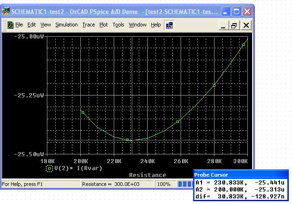
Task: Open the File menu
Action: pyautogui.click(x=19, y=25)
